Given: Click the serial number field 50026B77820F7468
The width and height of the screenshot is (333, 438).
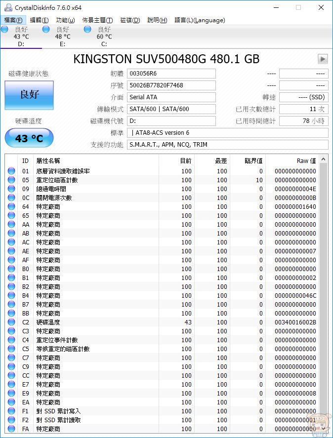Looking at the screenshot, I should coord(171,85).
